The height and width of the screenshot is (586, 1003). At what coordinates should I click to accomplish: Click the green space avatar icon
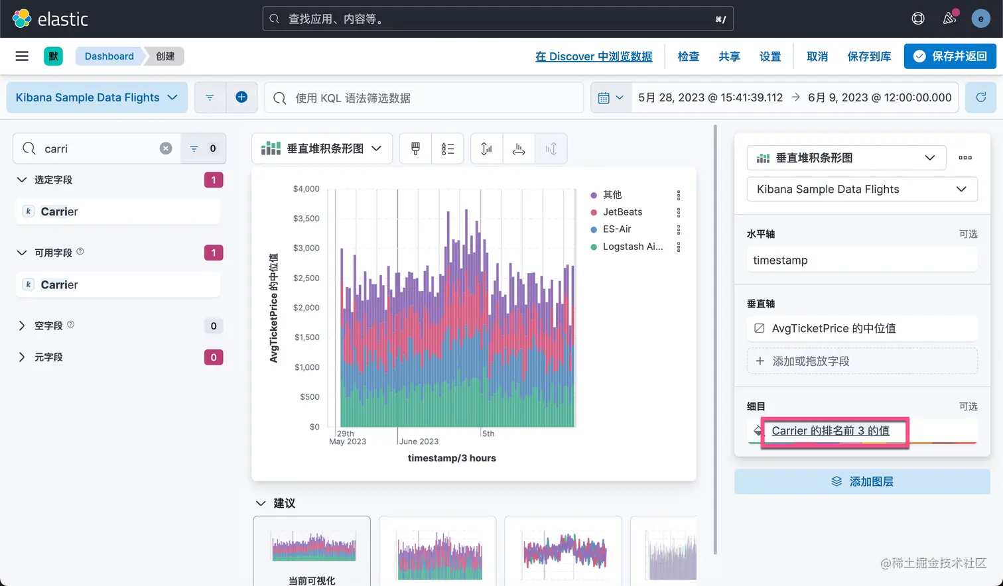tap(53, 56)
